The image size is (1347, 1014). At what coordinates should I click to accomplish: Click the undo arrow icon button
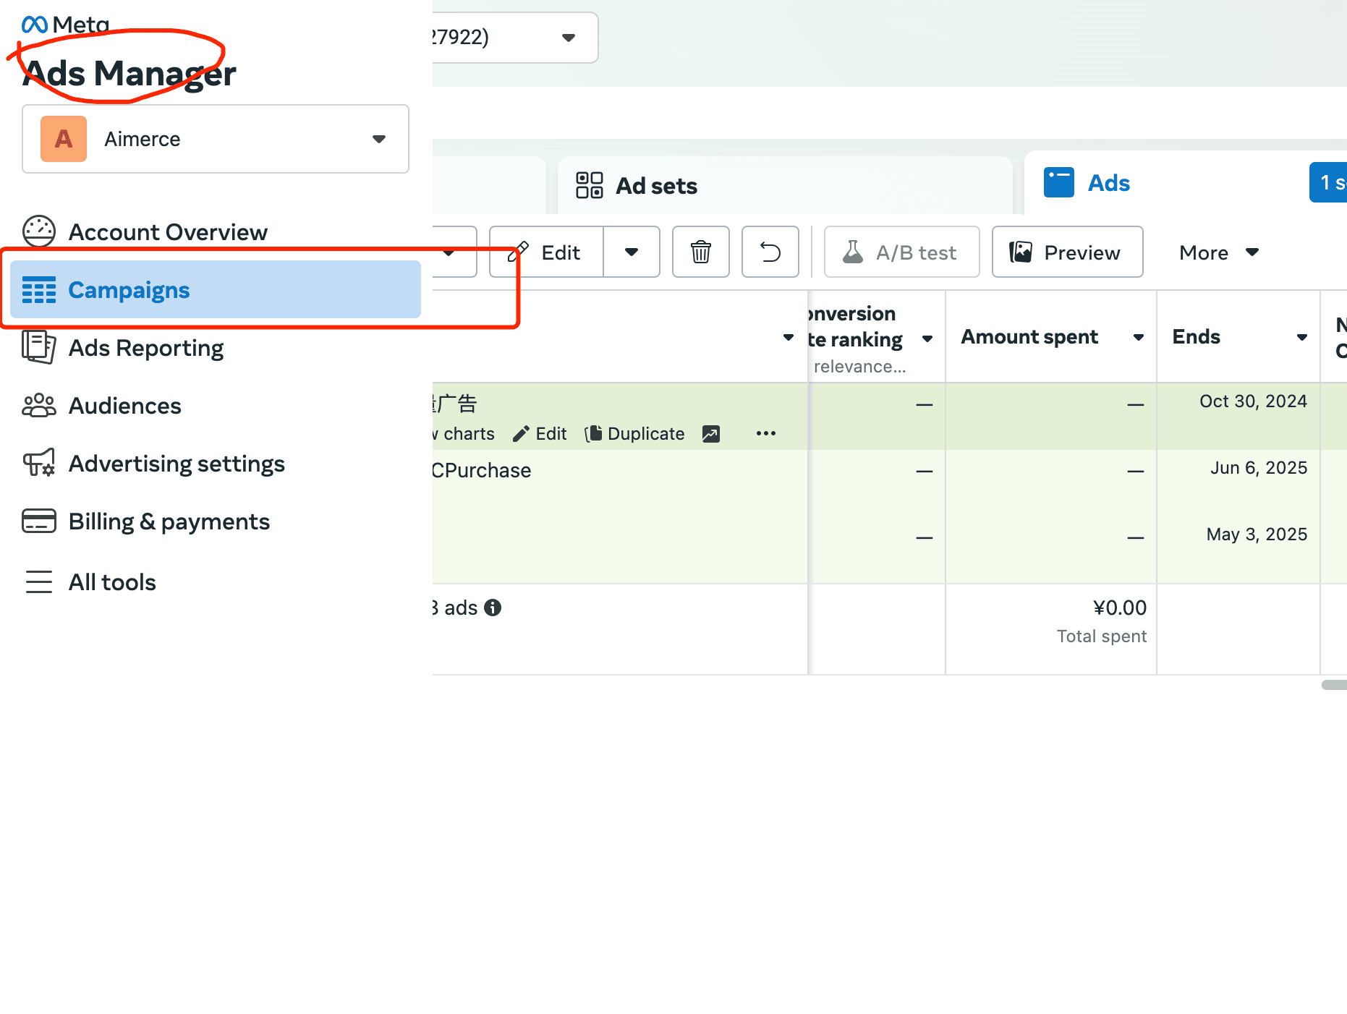(x=770, y=252)
